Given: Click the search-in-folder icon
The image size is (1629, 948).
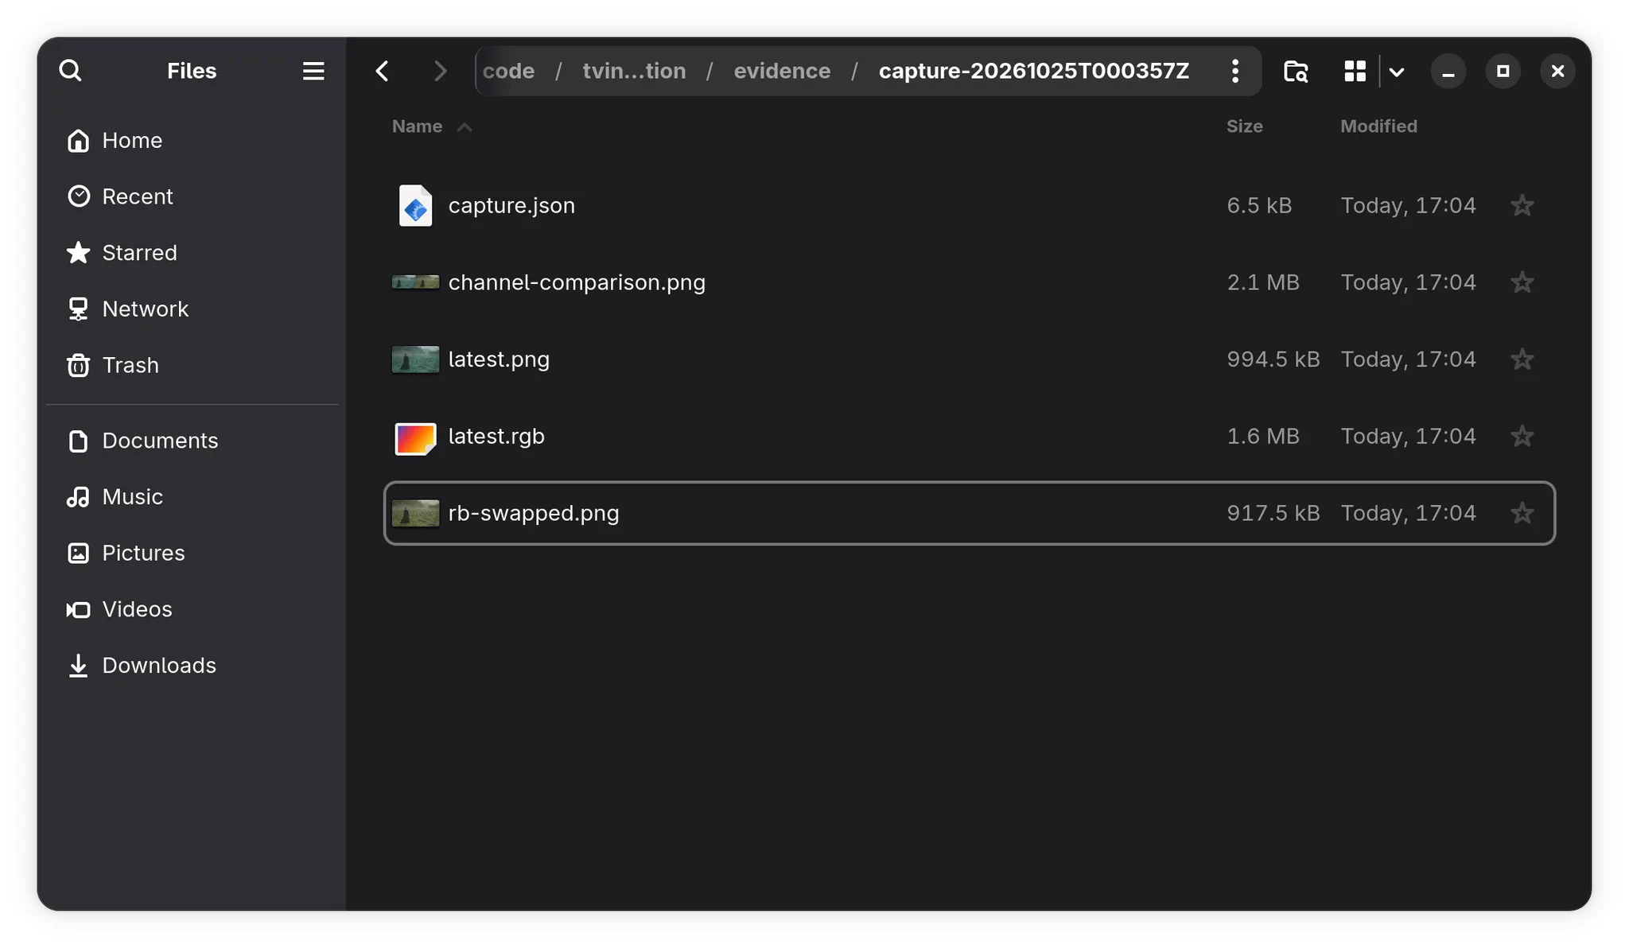Looking at the screenshot, I should [1296, 71].
